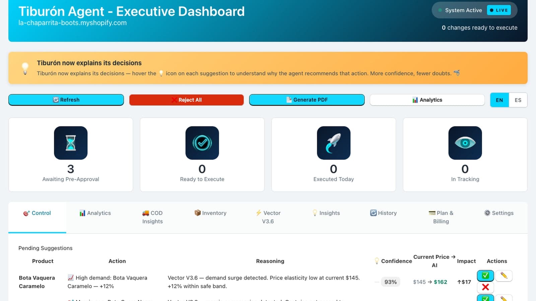Open Analytics from the top button row
The width and height of the screenshot is (536, 301).
[x=427, y=100]
